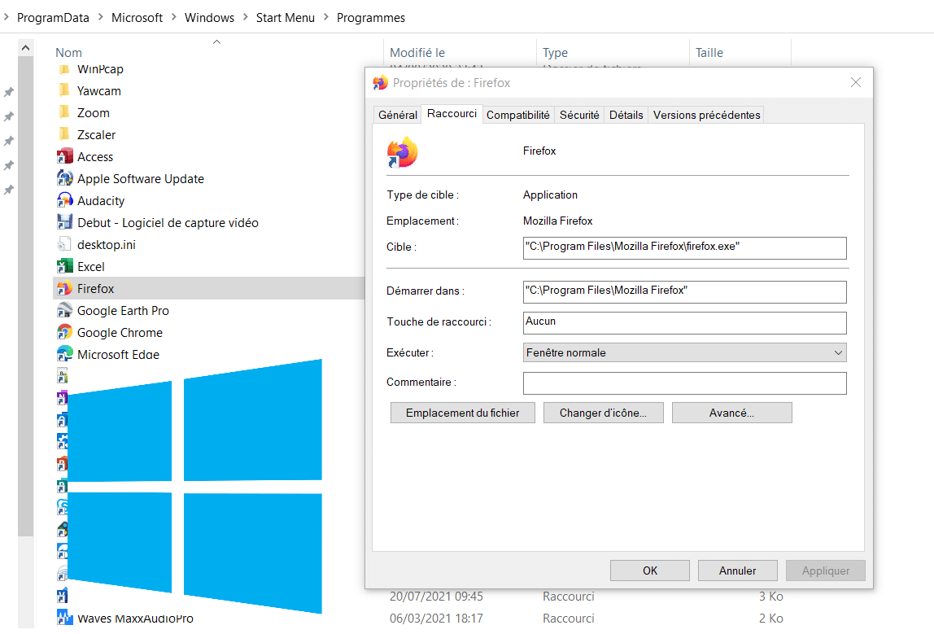Click the Emplacement du fichier button
The height and width of the screenshot is (634, 934).
[462, 413]
